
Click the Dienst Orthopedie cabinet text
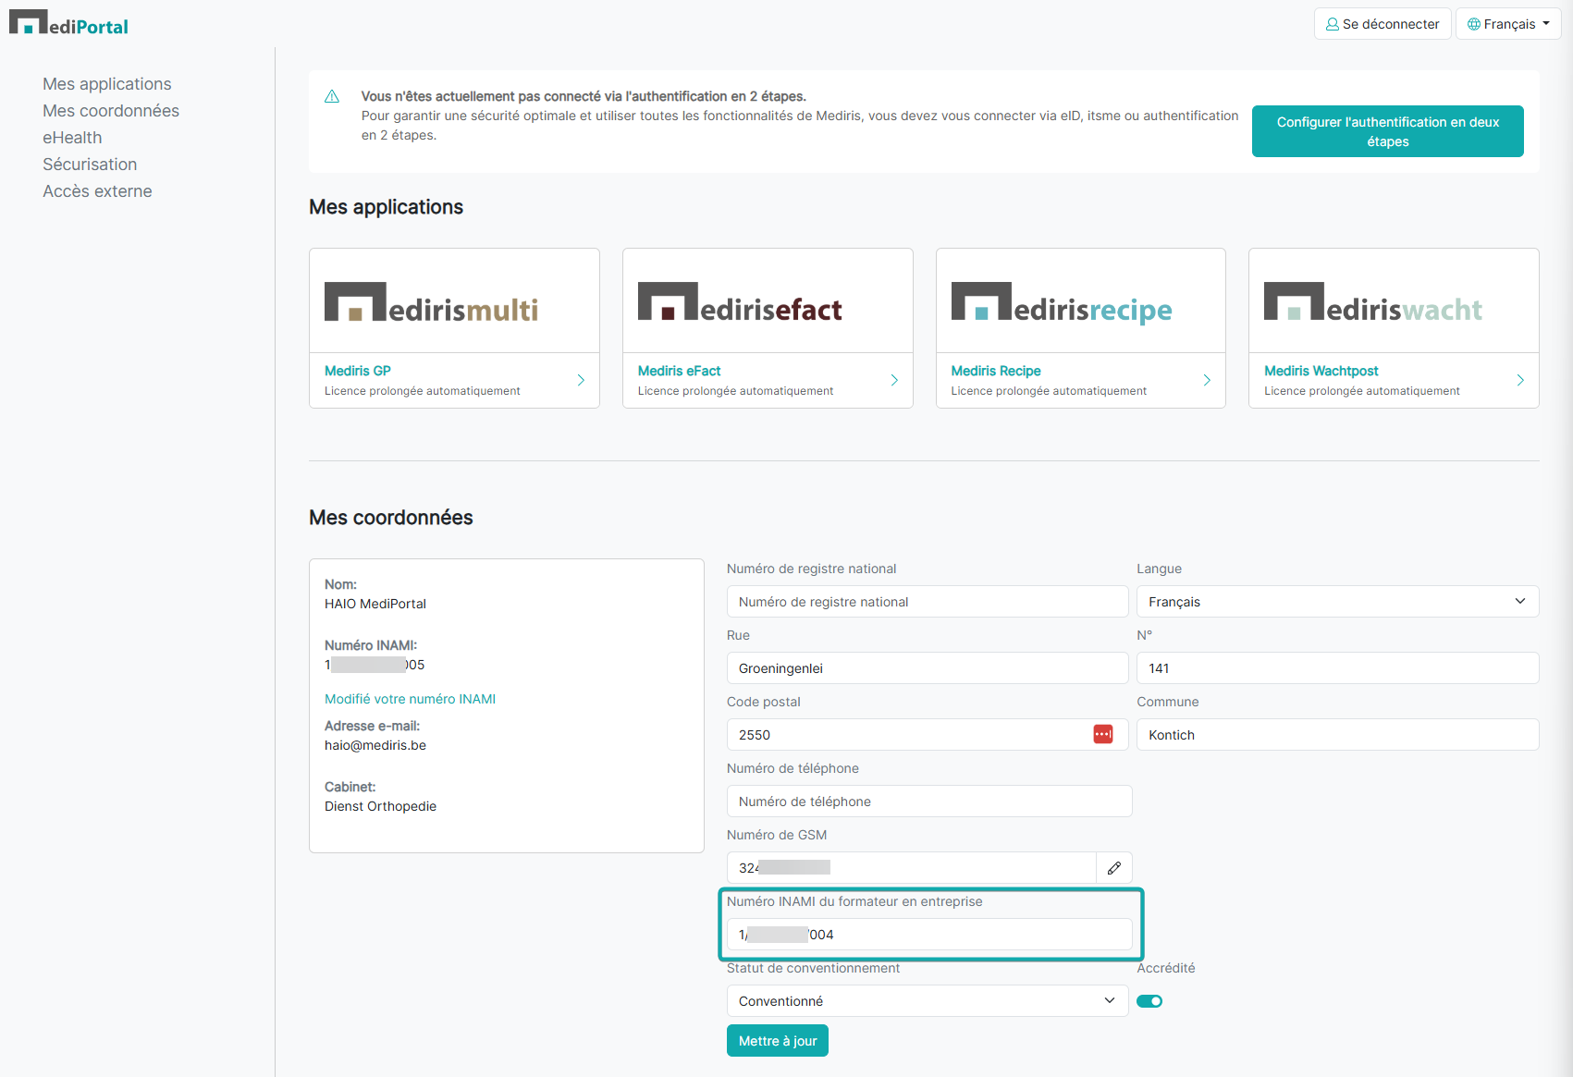(x=380, y=806)
